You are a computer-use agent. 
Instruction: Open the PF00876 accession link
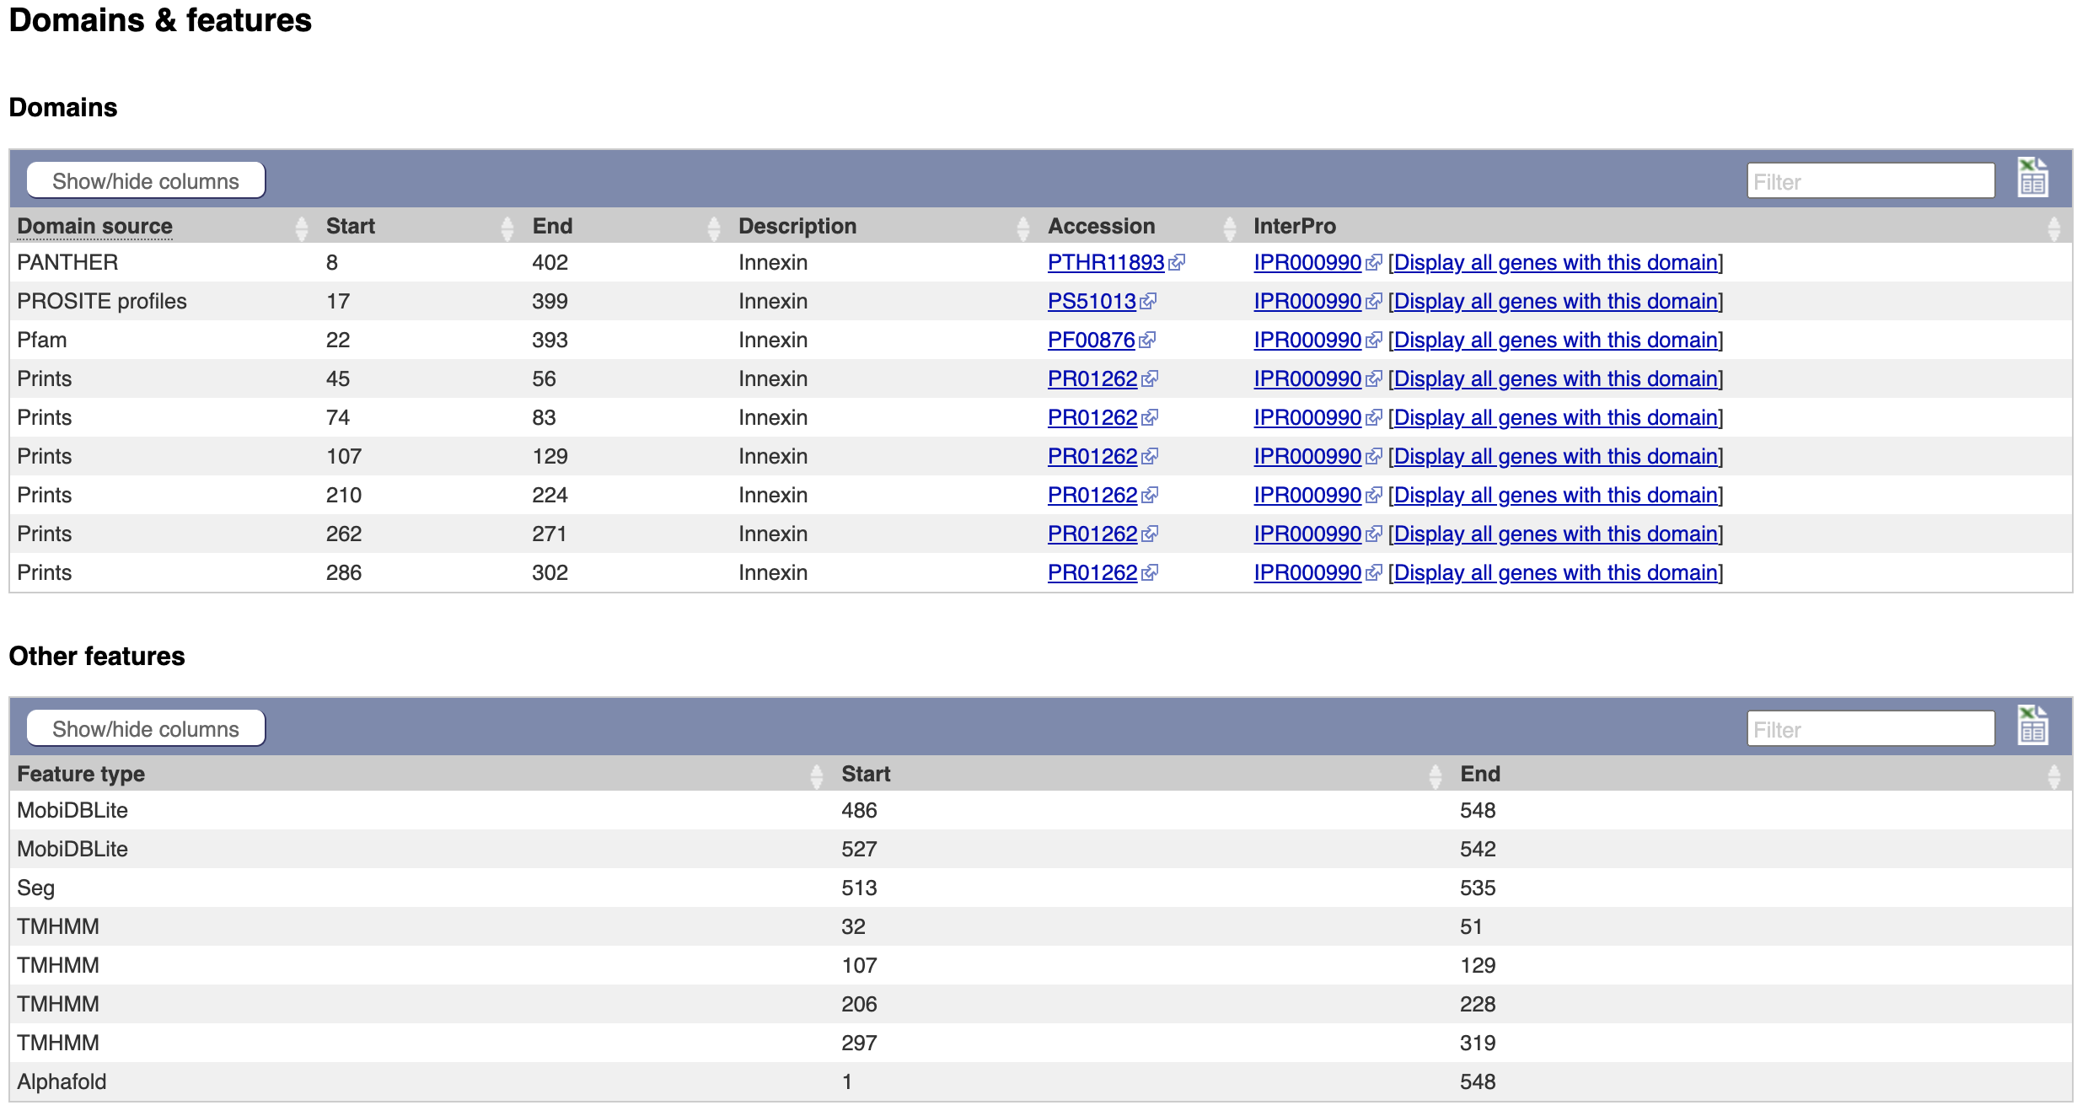pos(1091,340)
